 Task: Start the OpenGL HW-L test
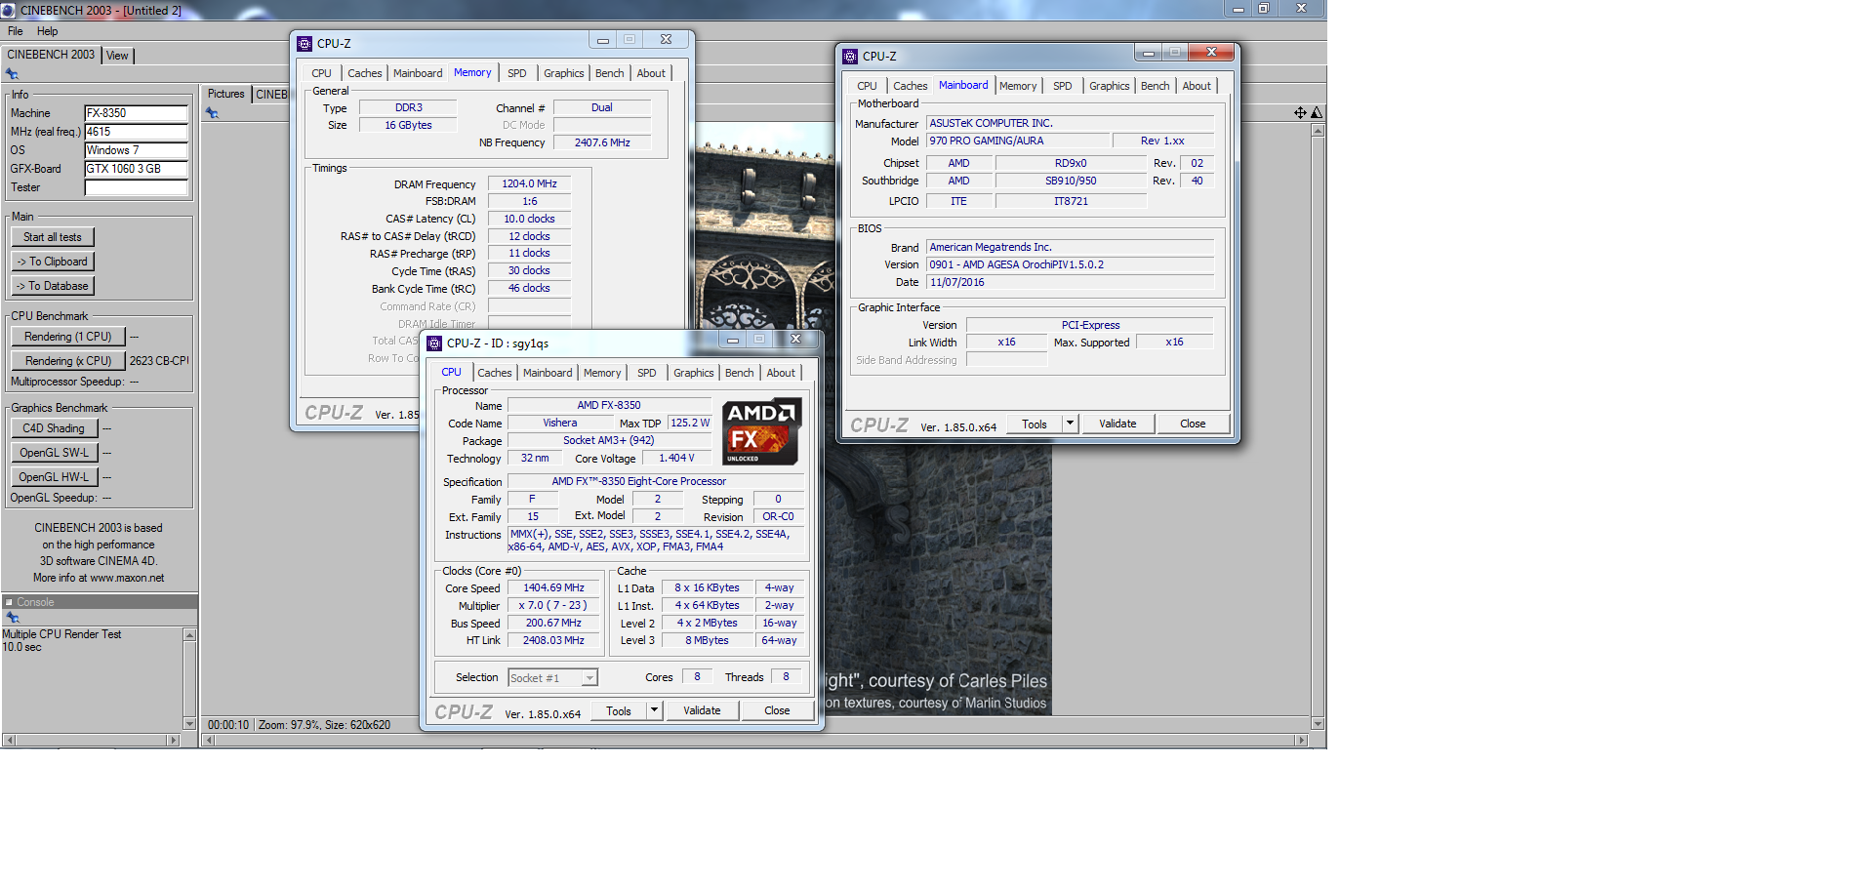click(54, 477)
